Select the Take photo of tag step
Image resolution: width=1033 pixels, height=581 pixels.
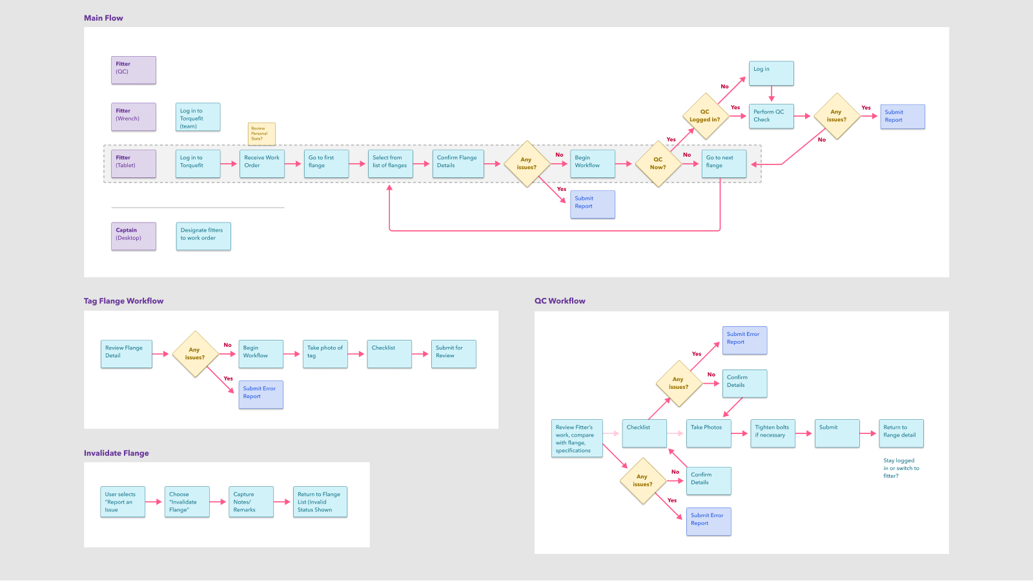pyautogui.click(x=325, y=354)
